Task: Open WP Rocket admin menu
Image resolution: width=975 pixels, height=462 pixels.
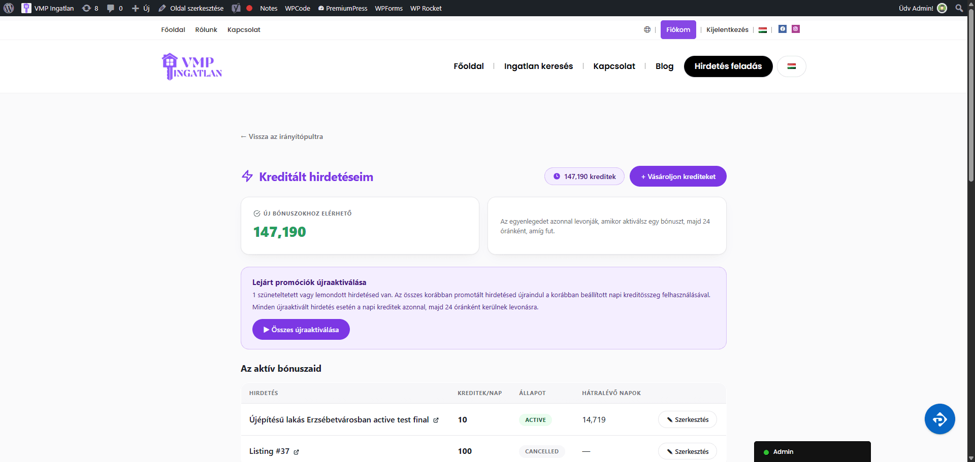Action: (426, 8)
